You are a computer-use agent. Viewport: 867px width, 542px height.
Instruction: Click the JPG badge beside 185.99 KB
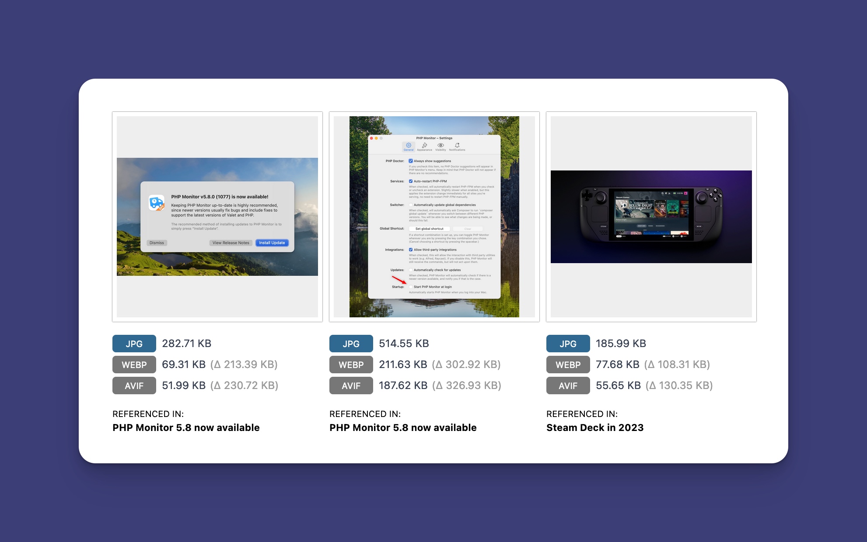pos(568,344)
